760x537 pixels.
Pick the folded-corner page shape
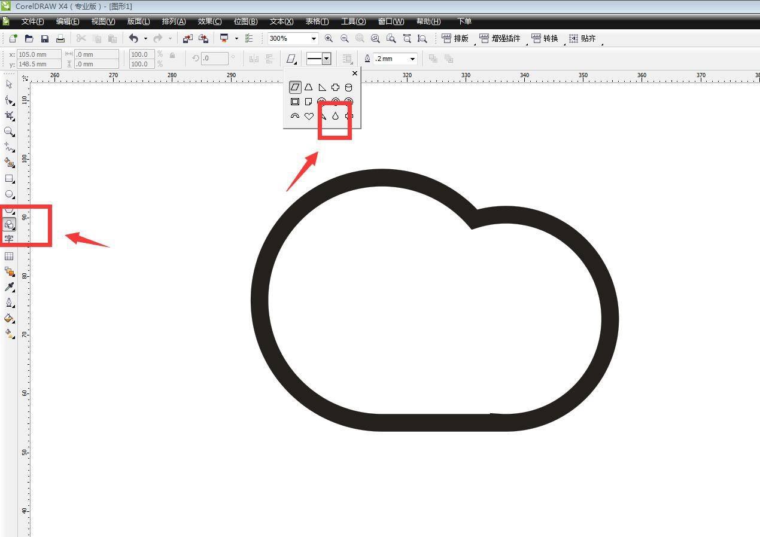[x=309, y=102]
